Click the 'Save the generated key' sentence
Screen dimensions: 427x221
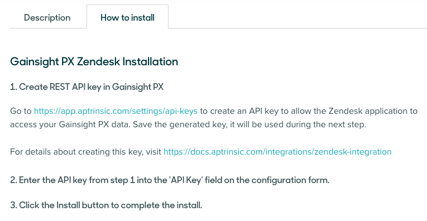[250, 124]
